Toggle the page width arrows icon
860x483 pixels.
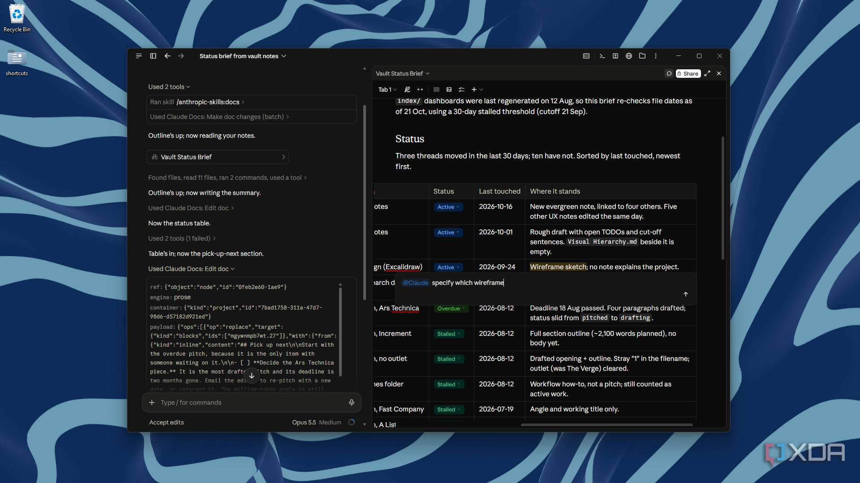[x=420, y=89]
